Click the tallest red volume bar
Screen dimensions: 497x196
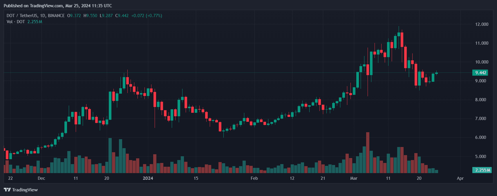click(368, 153)
